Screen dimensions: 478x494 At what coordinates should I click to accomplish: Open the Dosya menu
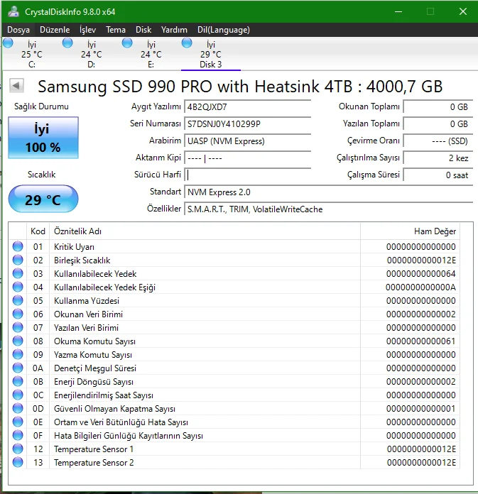[x=18, y=30]
